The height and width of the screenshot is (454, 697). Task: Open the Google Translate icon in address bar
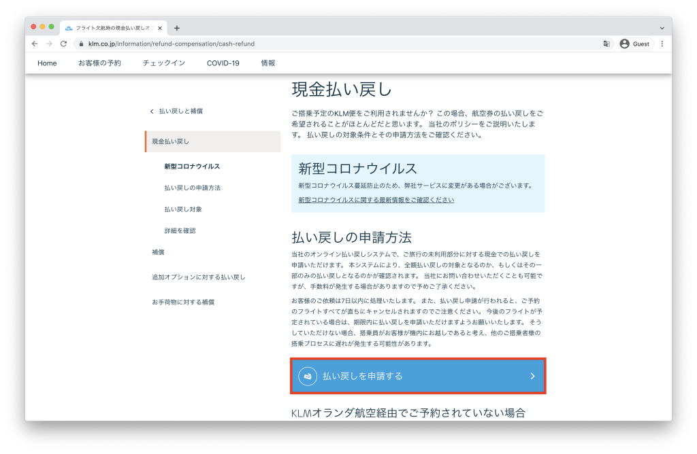pyautogui.click(x=606, y=43)
